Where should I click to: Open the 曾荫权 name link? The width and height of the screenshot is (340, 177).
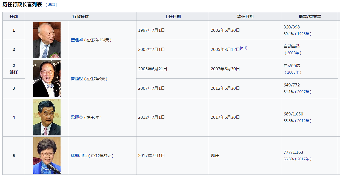(77, 79)
